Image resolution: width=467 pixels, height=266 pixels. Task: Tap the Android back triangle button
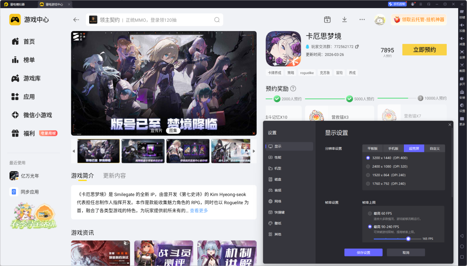462,236
